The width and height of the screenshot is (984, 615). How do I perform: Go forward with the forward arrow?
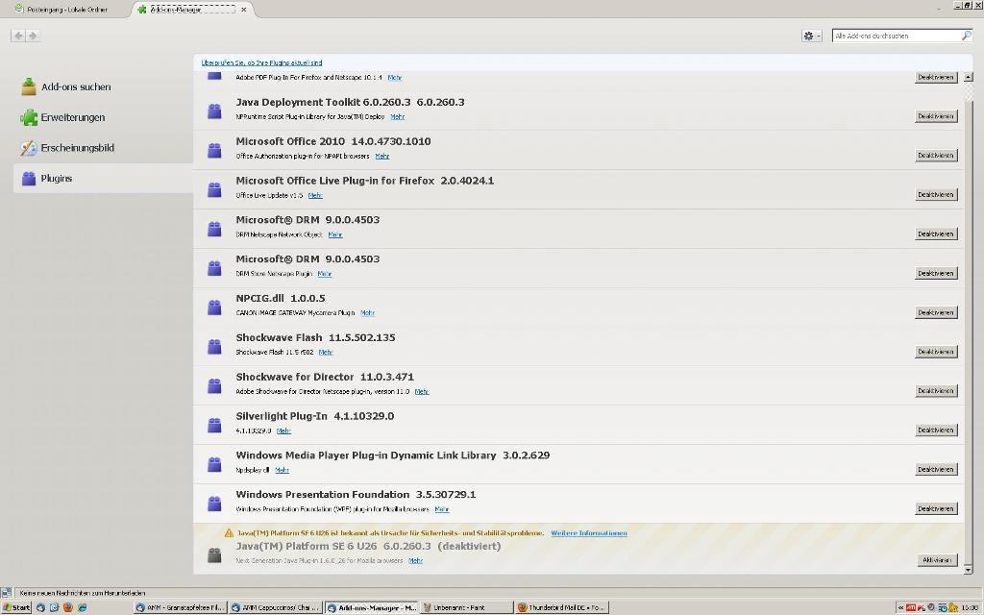tap(33, 36)
